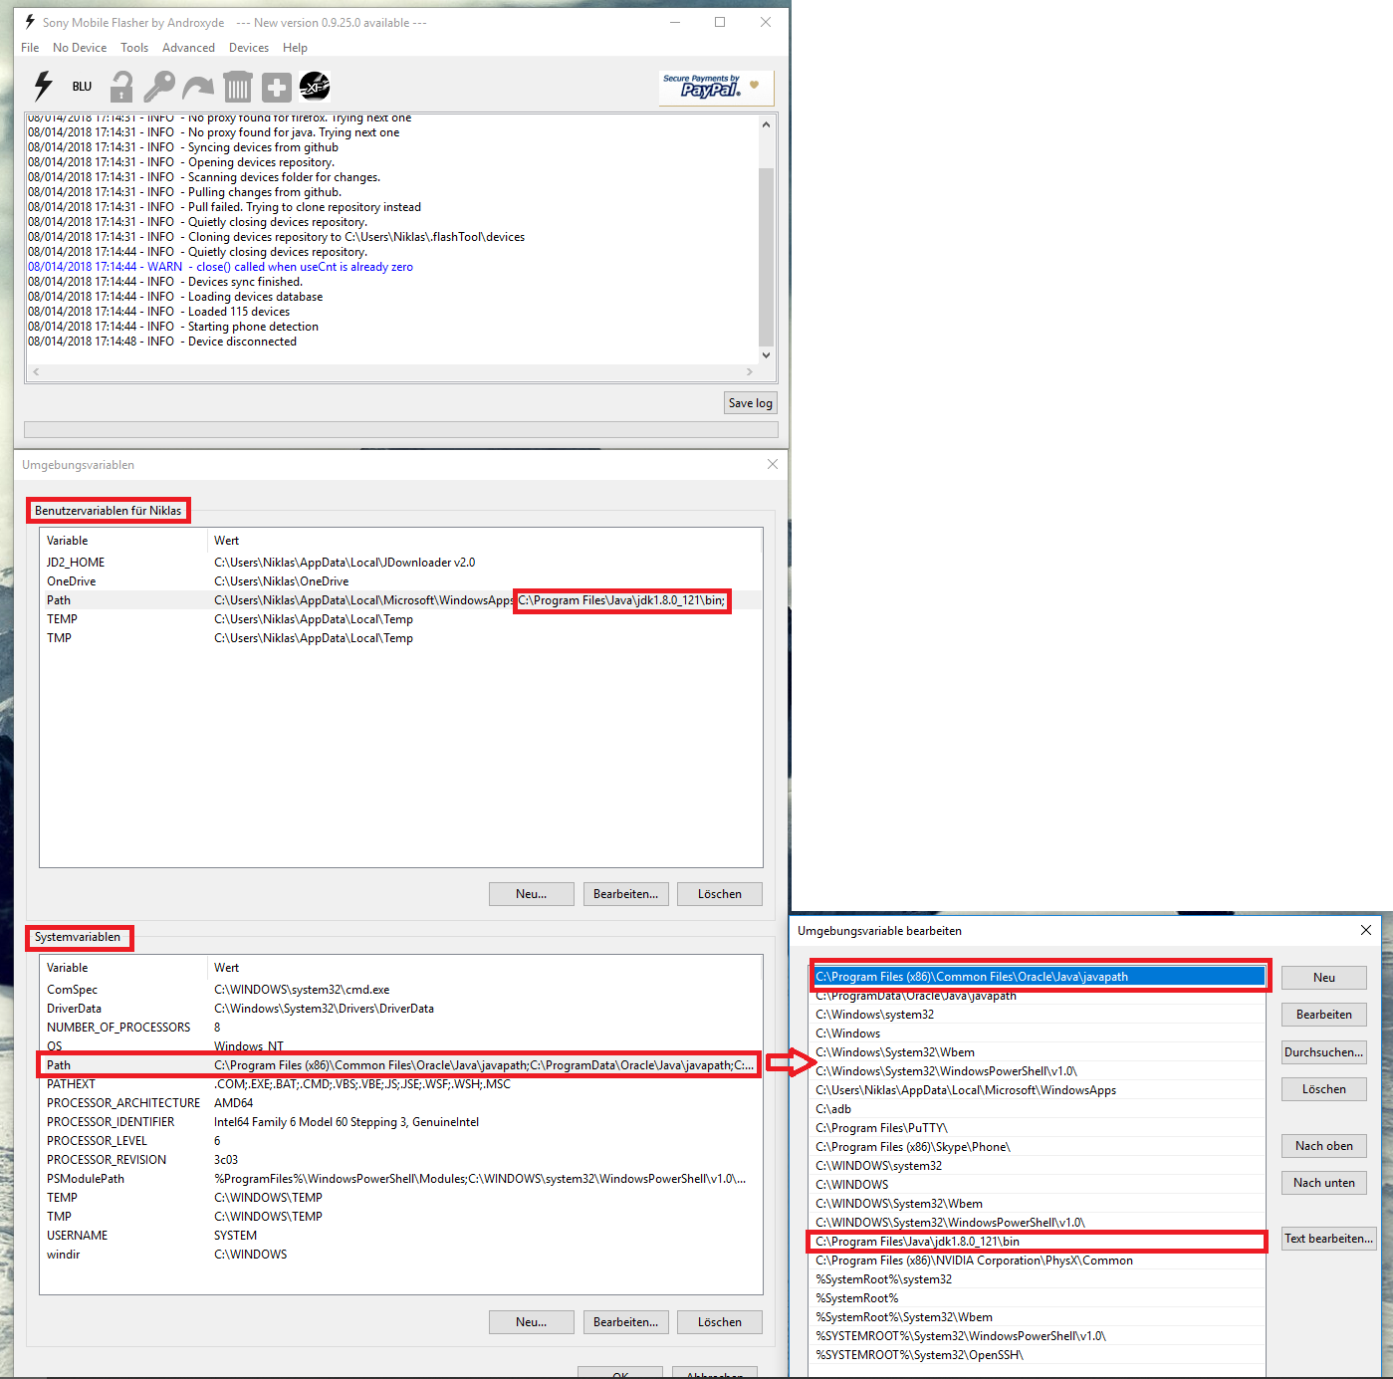Click Variable column header in Systemvariablen
1393x1379 pixels.
point(123,968)
